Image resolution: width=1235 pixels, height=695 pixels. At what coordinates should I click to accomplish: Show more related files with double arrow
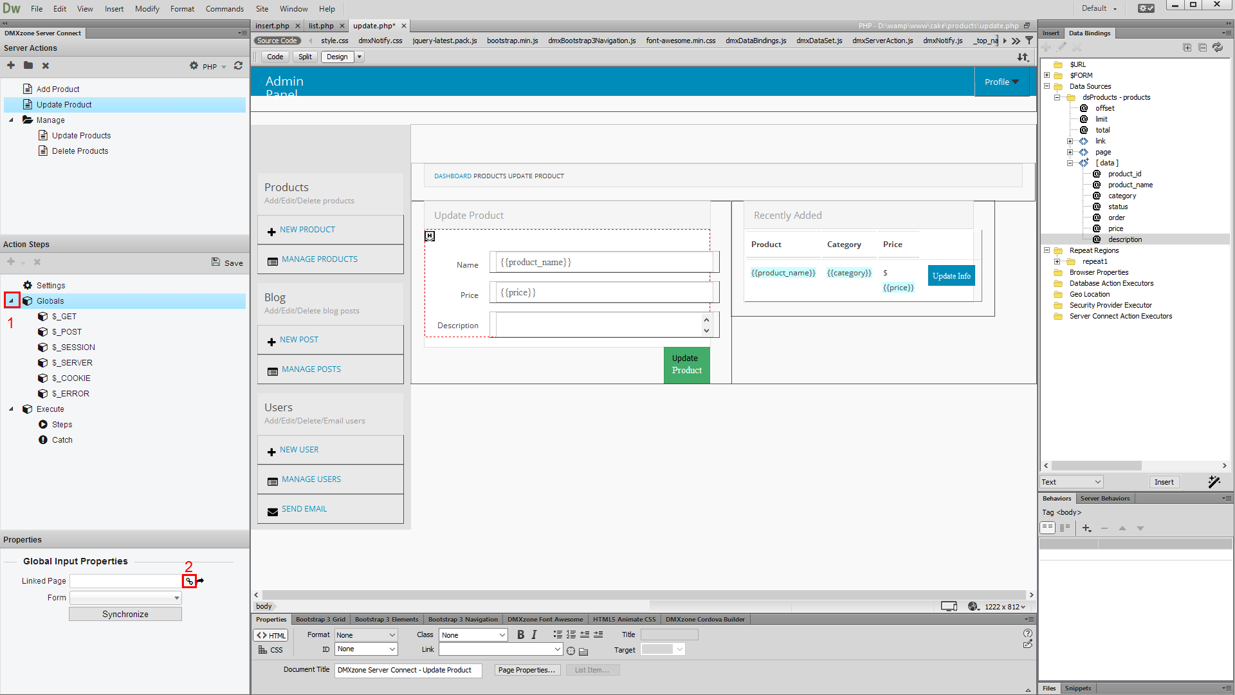1016,41
